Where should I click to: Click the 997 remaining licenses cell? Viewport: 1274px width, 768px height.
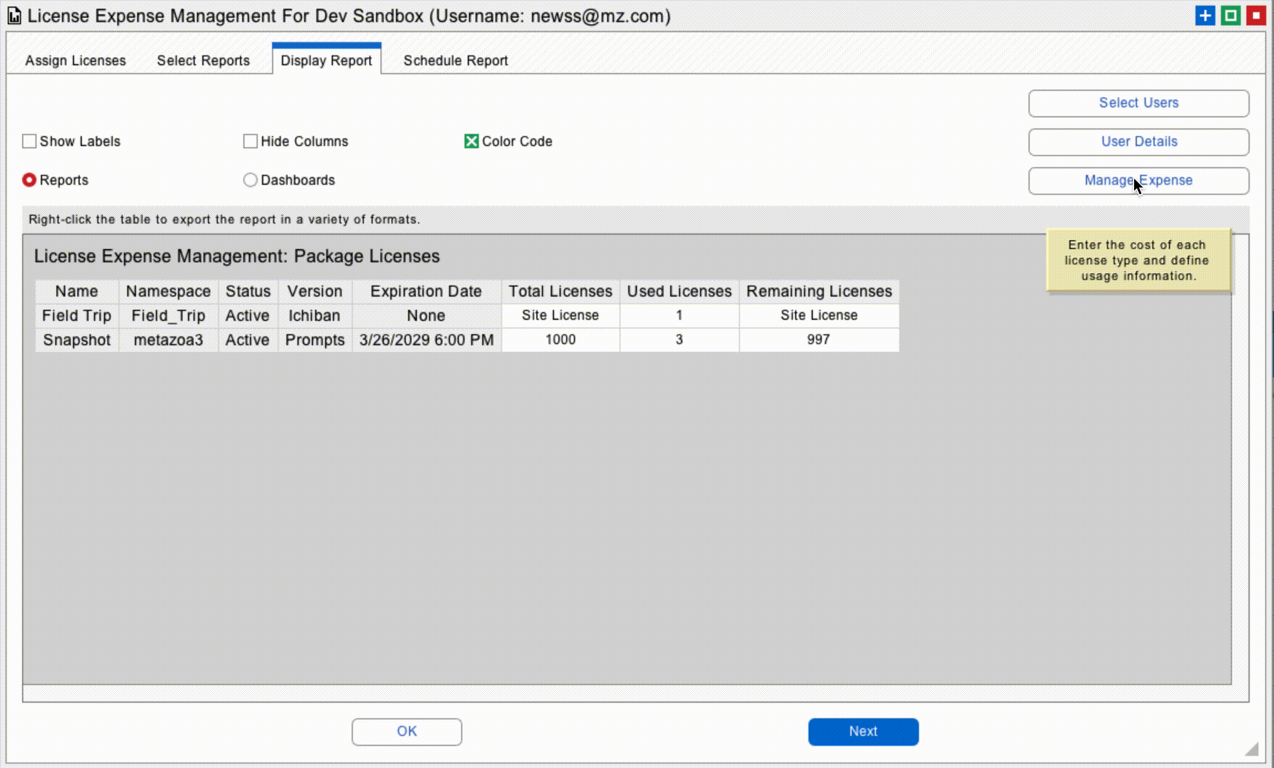point(819,340)
